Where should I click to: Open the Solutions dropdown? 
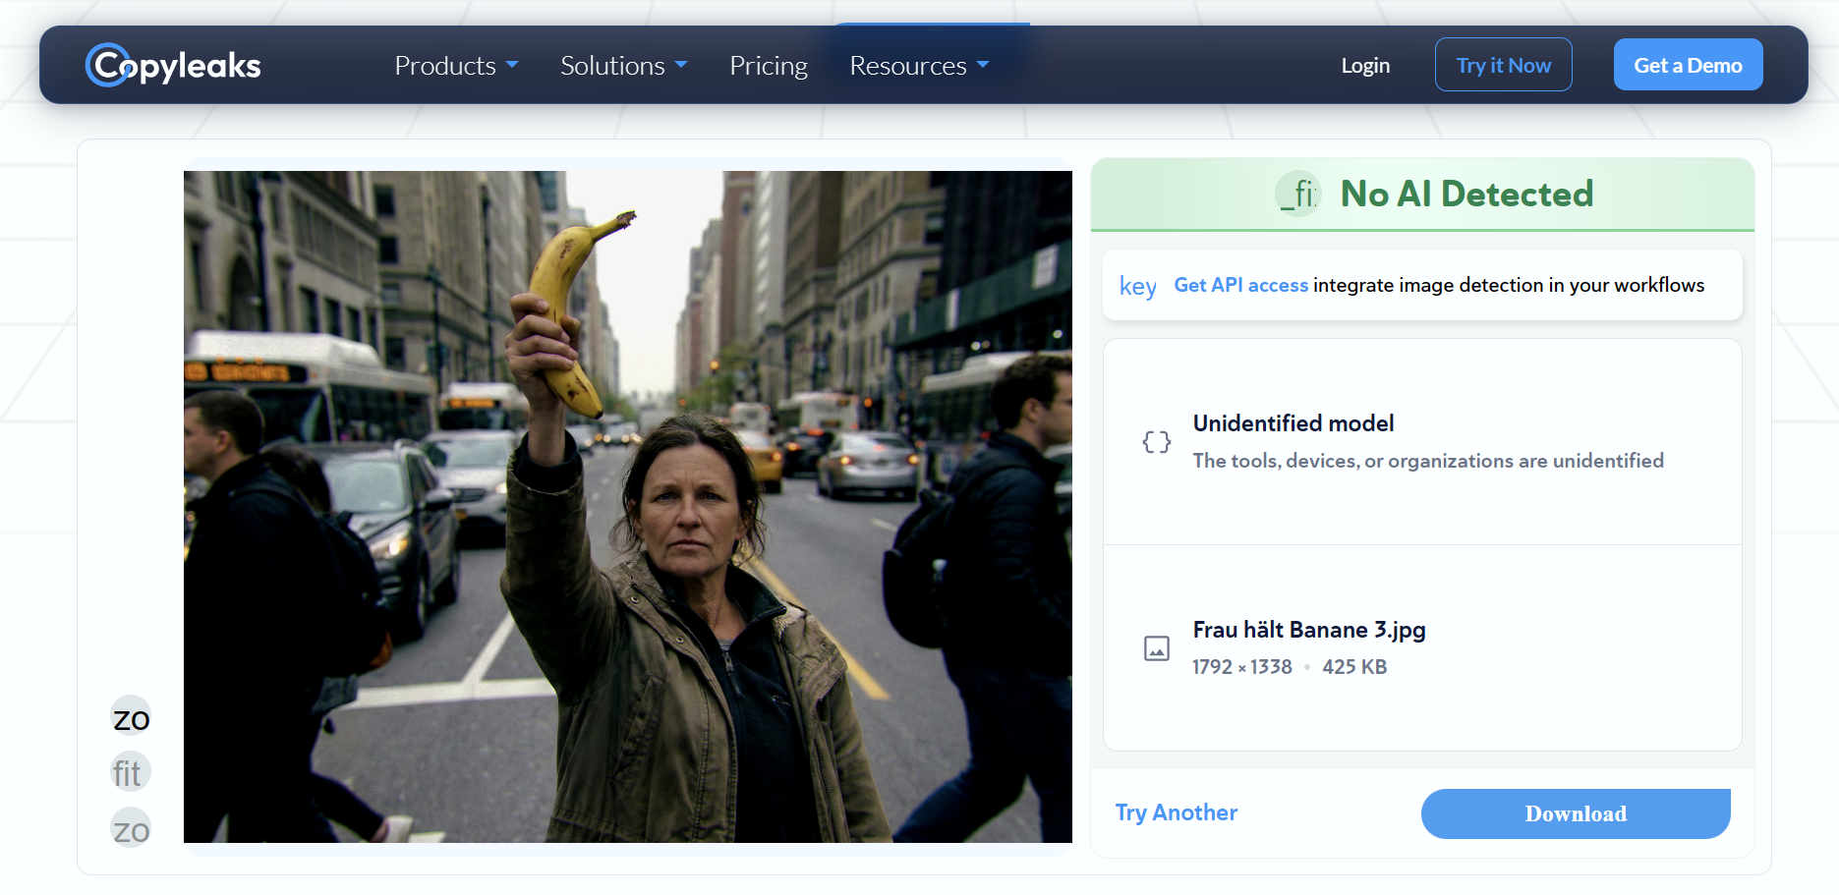pyautogui.click(x=623, y=66)
